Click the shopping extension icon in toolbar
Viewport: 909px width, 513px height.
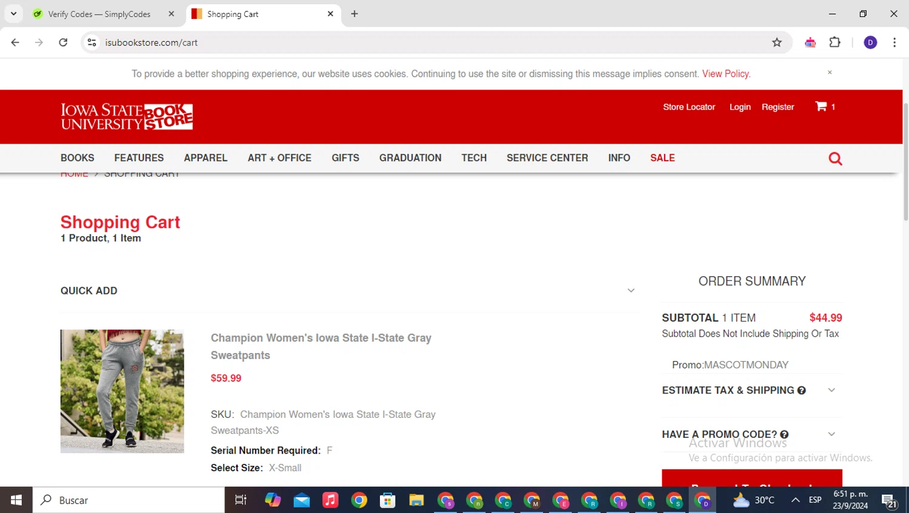click(x=810, y=42)
